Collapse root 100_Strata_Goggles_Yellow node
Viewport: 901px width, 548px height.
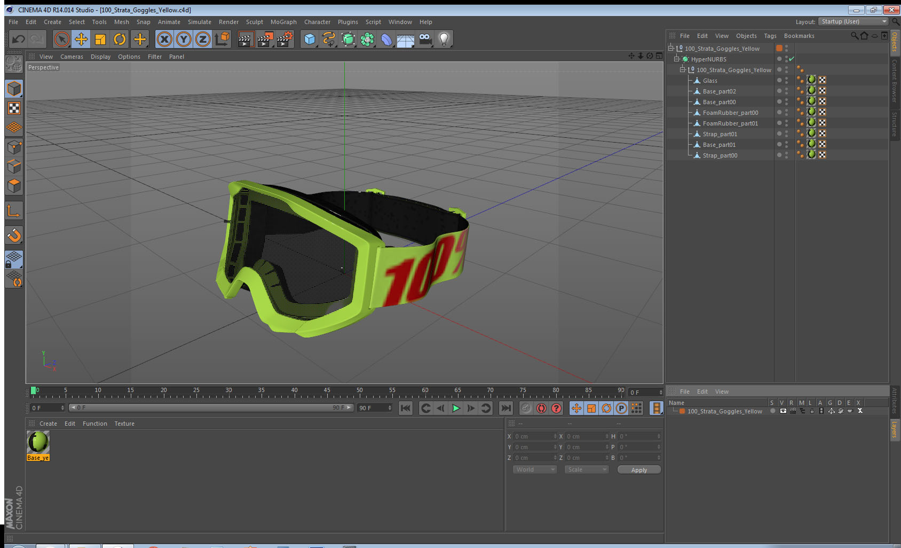click(x=671, y=48)
